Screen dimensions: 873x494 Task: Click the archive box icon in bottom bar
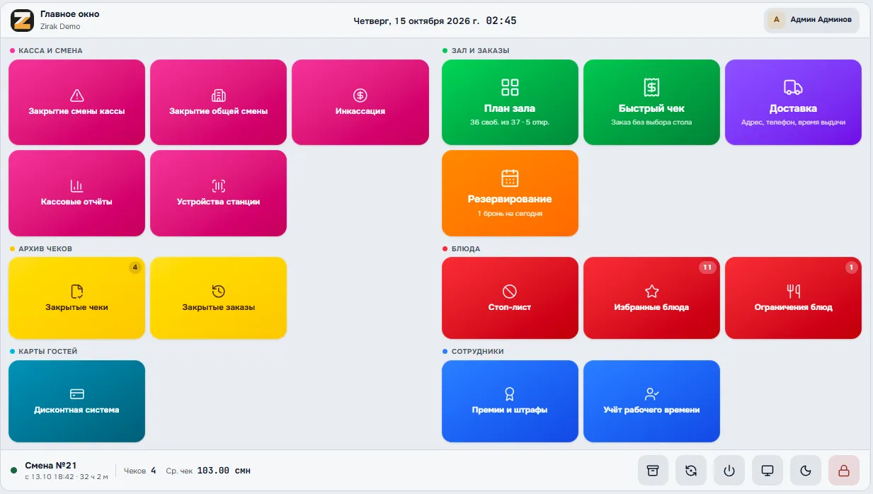pyautogui.click(x=653, y=471)
